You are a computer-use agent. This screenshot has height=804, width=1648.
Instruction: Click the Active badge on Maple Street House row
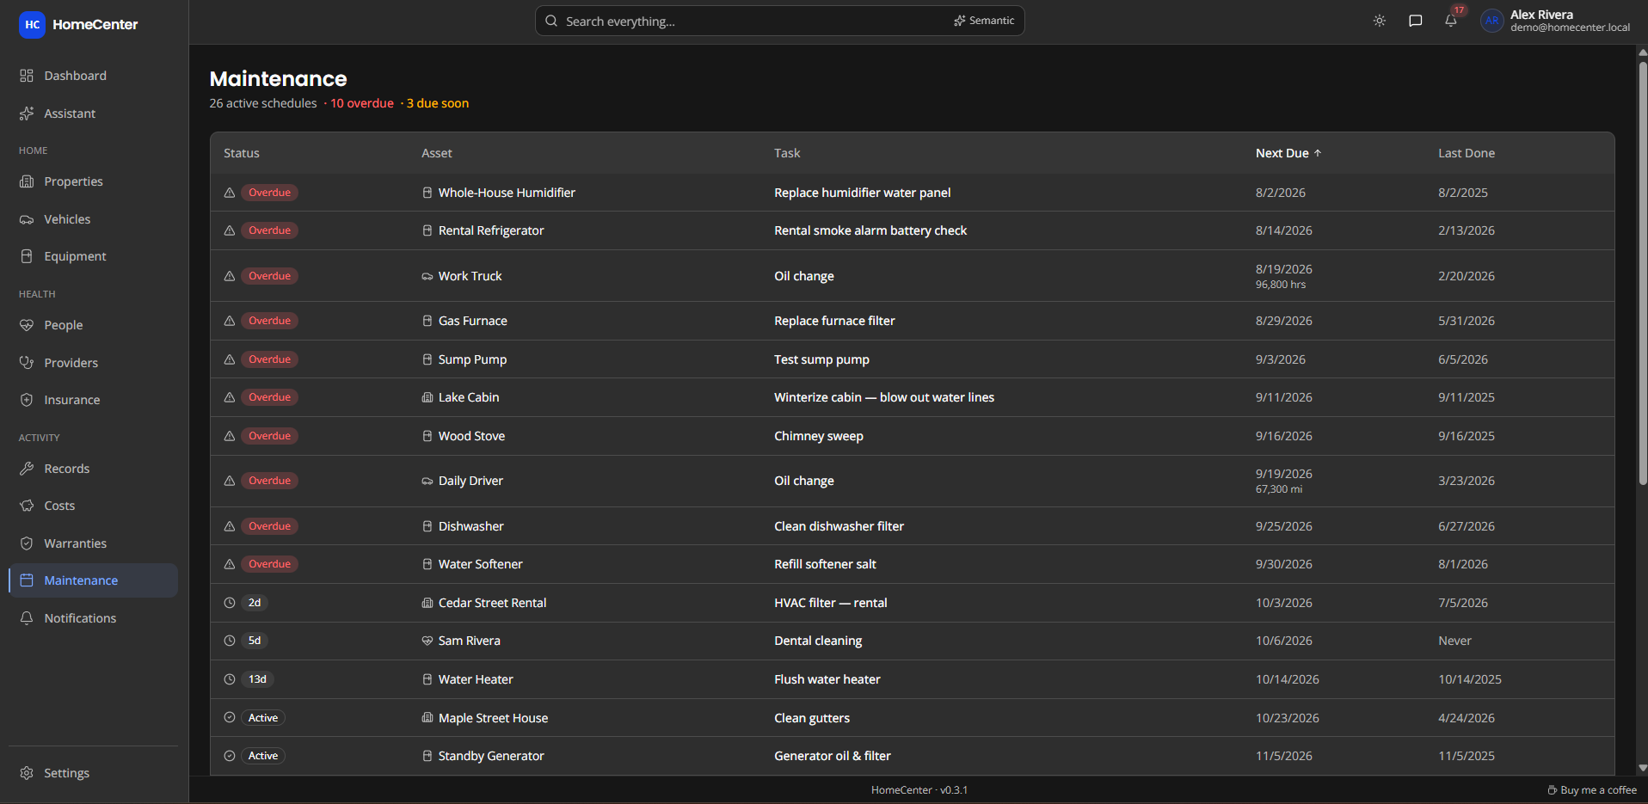pos(263,718)
